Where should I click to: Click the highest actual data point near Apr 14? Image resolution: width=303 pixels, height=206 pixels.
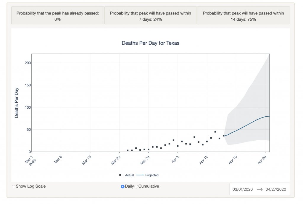(x=215, y=132)
